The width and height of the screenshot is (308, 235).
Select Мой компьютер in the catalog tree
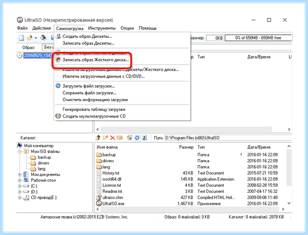[x=38, y=146]
